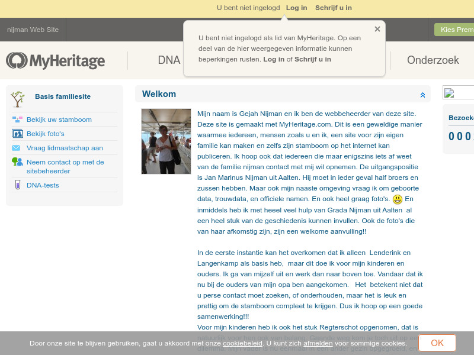Open the Onderzoek menu
Viewport: 474px width, 355px height.
[x=433, y=60]
